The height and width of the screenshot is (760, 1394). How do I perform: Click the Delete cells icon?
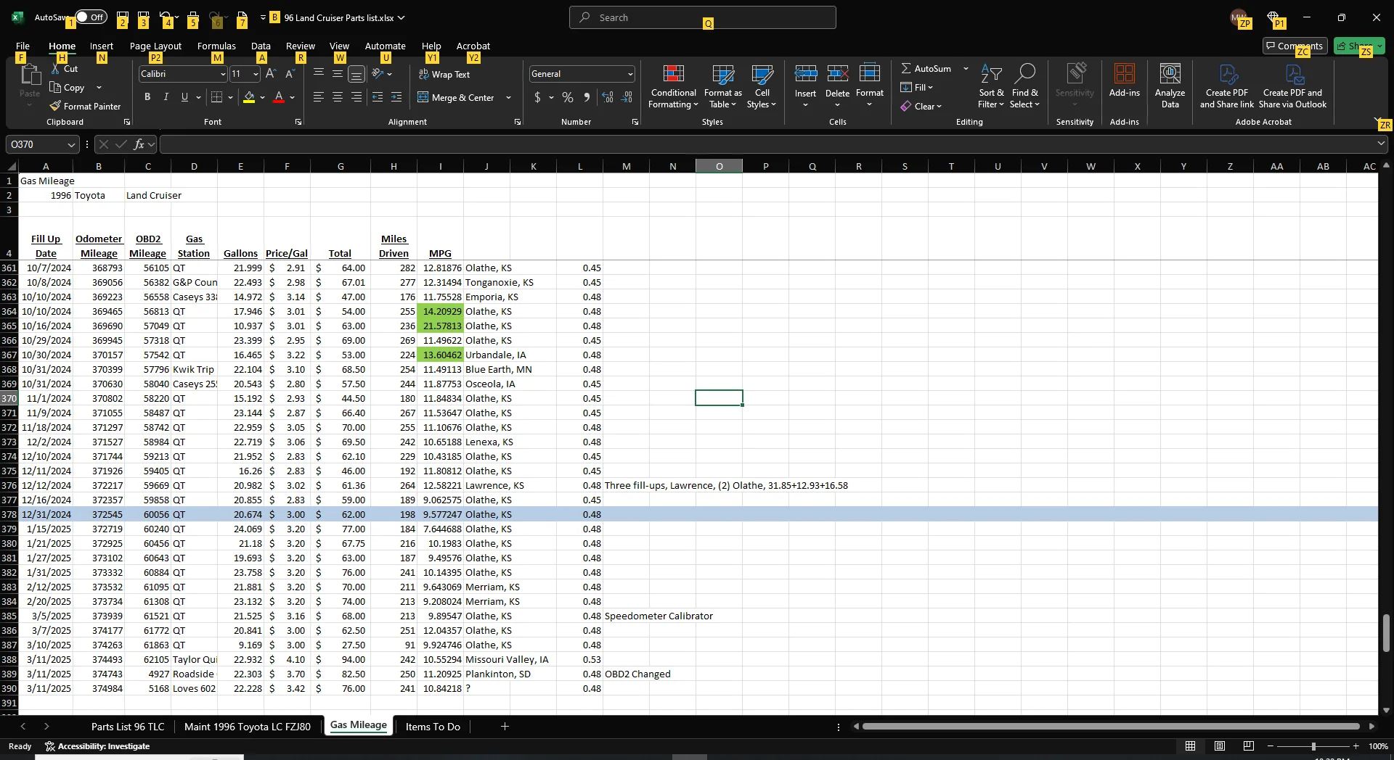837,74
